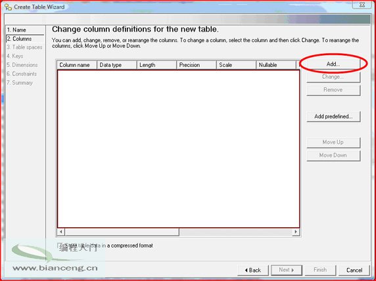Click the Column name header
This screenshot has height=281, width=376.
(x=77, y=65)
